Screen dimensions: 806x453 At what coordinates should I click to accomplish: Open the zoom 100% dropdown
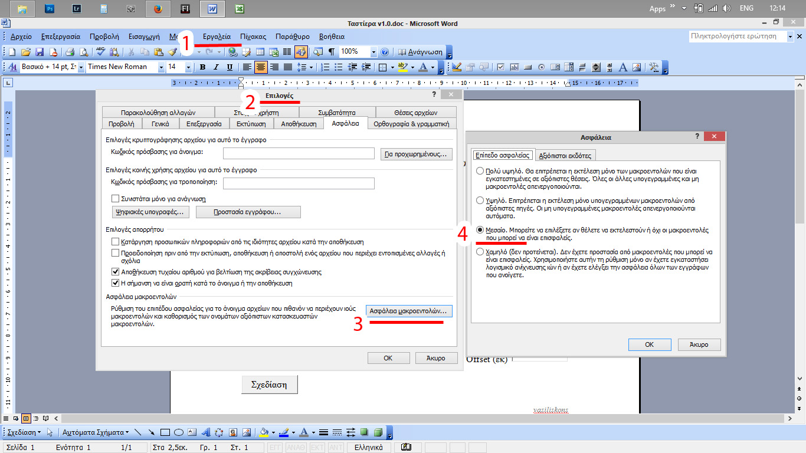[x=373, y=52]
